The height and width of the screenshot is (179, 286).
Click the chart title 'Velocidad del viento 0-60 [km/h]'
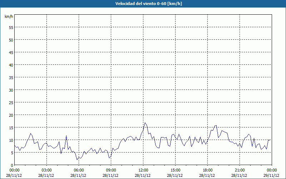(x=149, y=4)
